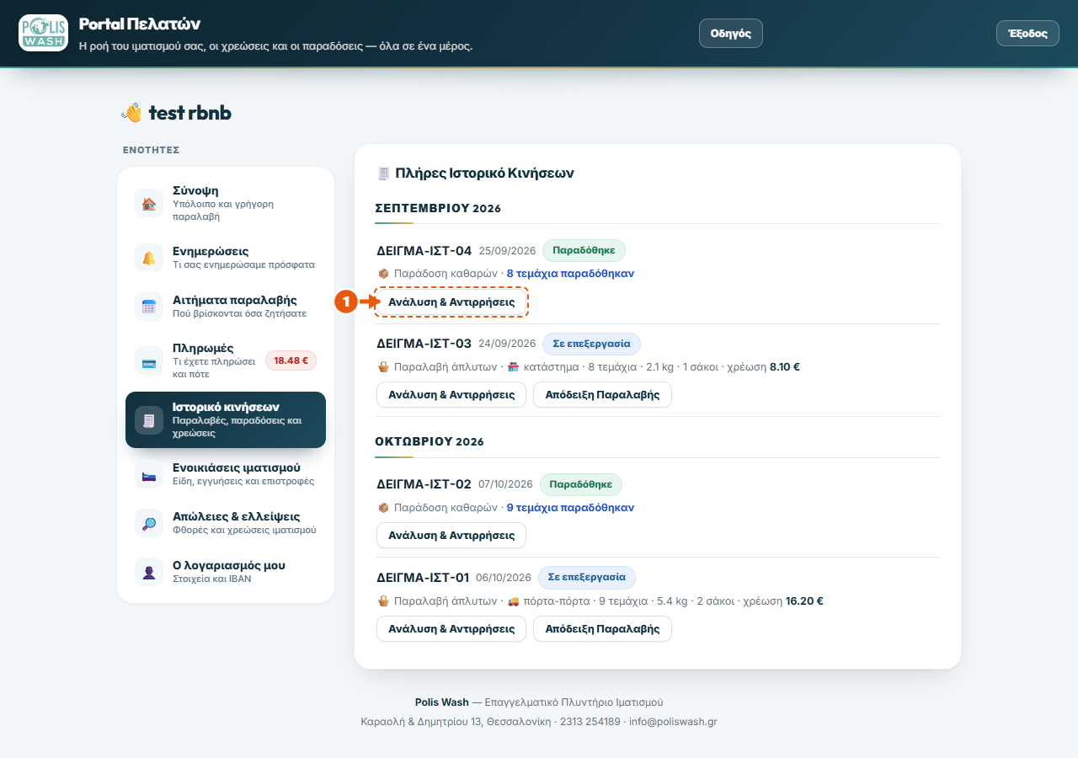
Task: Click the magnifier icon beside Απώλειες & ελλείψεις
Action: [149, 523]
